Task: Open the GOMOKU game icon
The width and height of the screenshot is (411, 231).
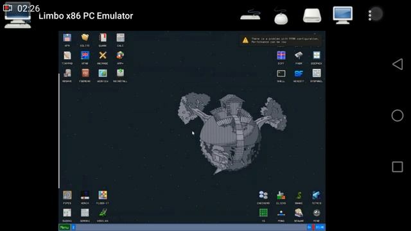Action: coord(85,213)
